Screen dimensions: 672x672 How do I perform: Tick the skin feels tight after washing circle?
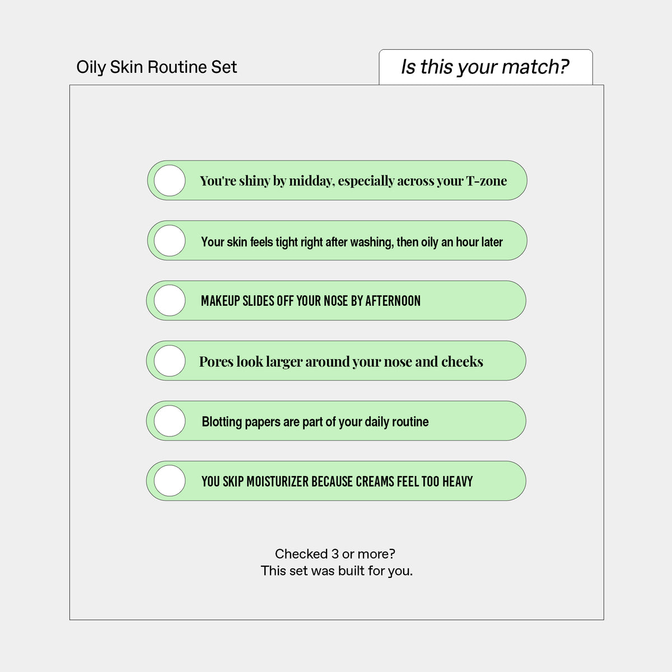coord(170,241)
